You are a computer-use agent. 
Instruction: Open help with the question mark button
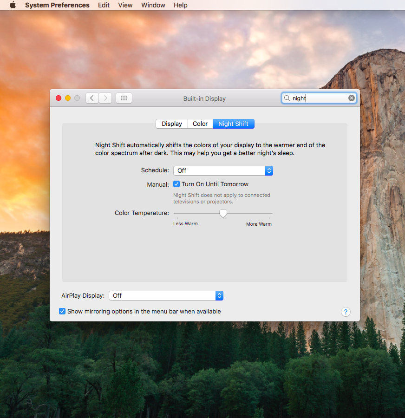click(346, 312)
